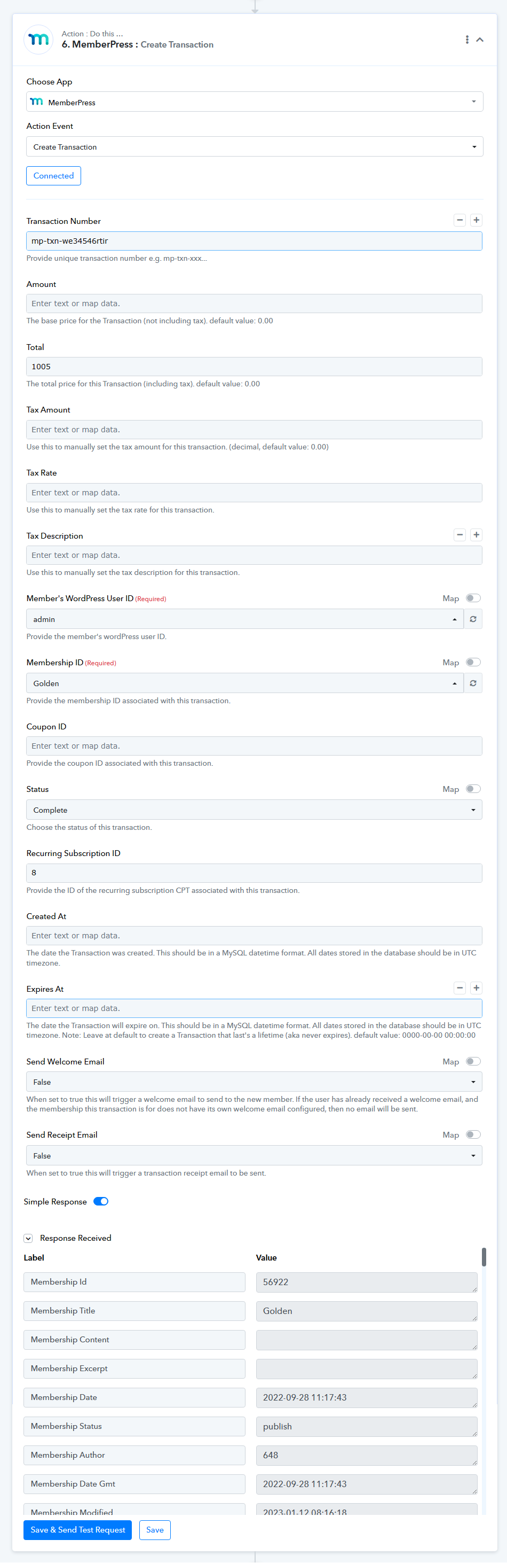Open the Choose App dropdown
This screenshot has width=507, height=1563.
[255, 102]
